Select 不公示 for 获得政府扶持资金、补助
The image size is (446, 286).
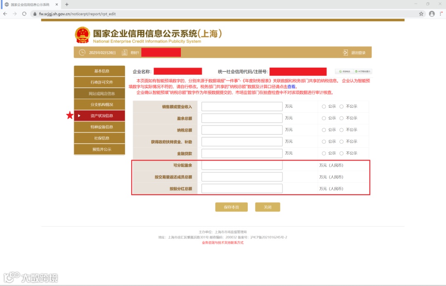tap(342, 142)
